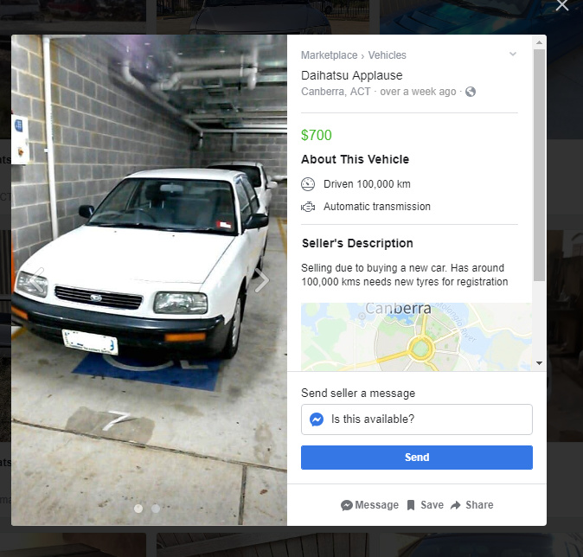Select the first photo indicator dot

click(x=138, y=509)
